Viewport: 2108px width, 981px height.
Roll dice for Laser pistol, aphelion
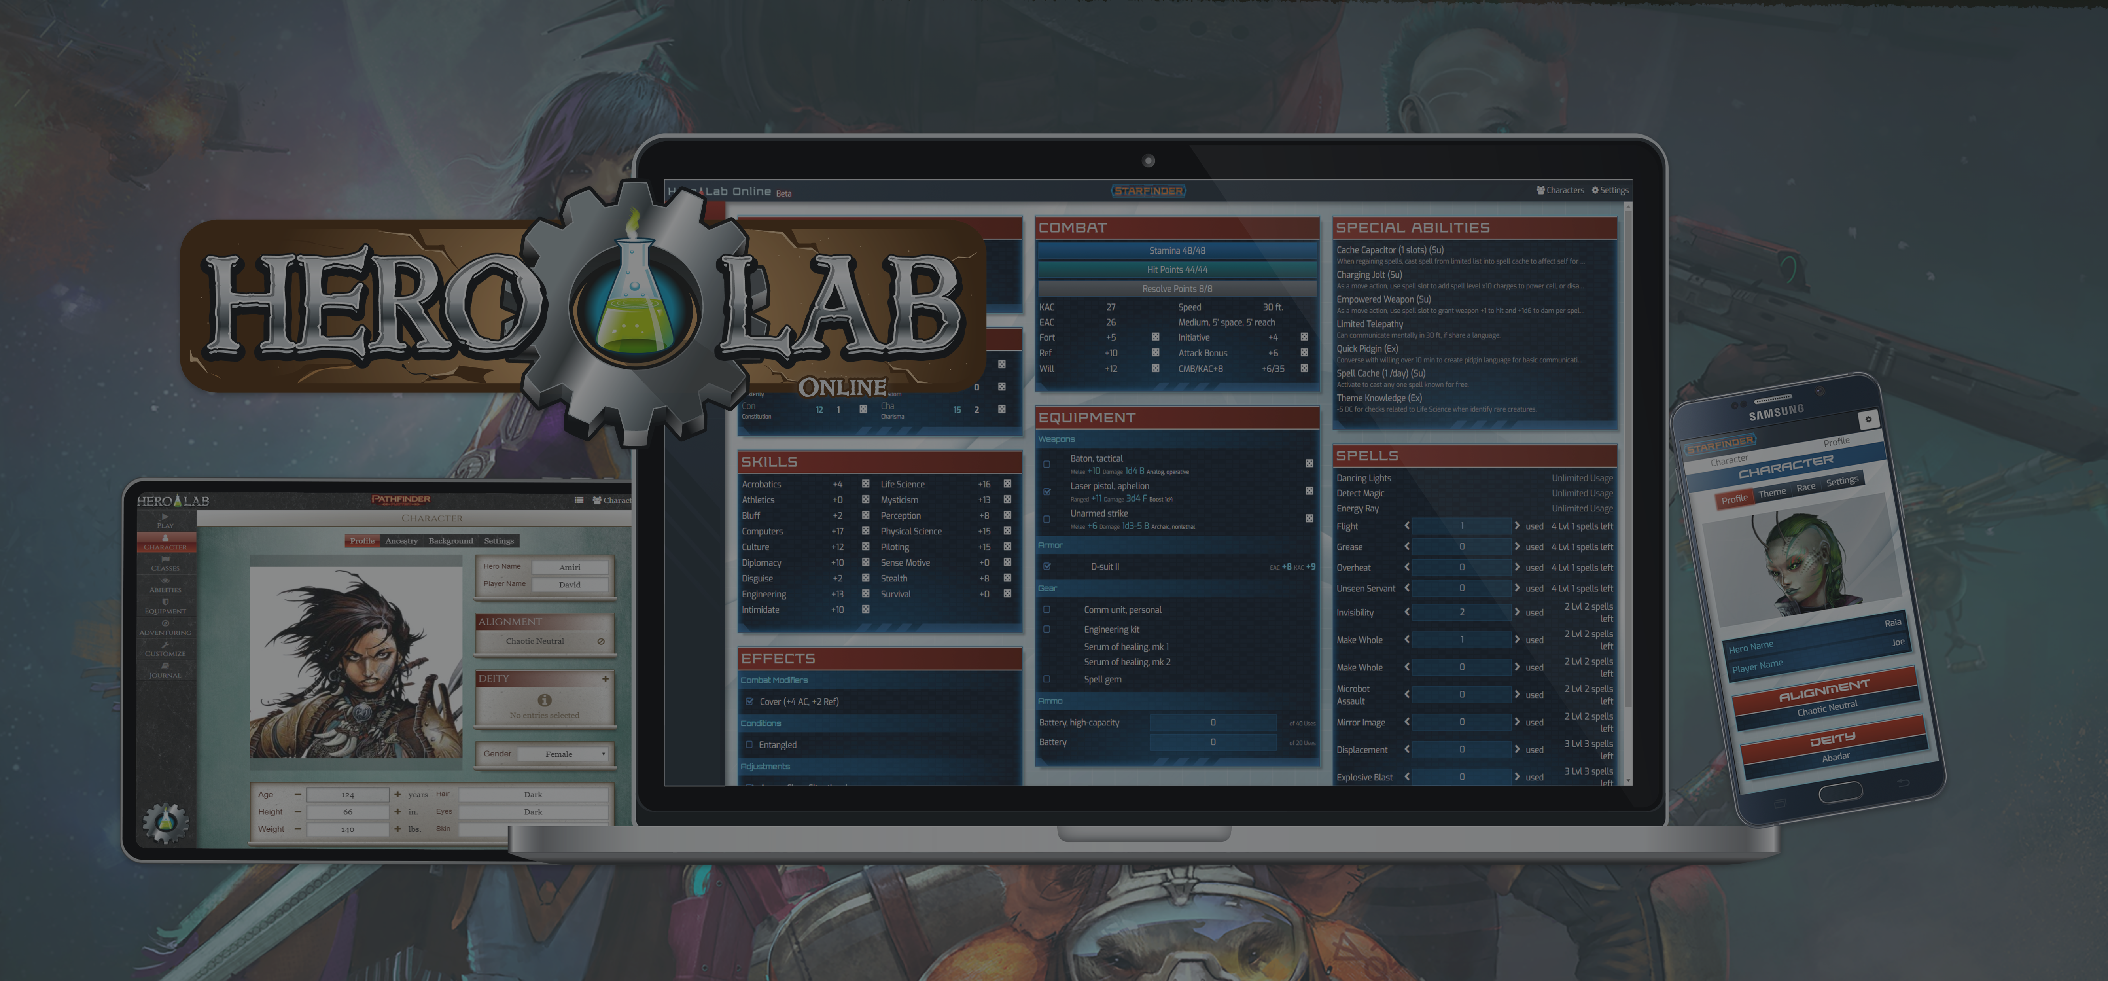[x=1309, y=491]
